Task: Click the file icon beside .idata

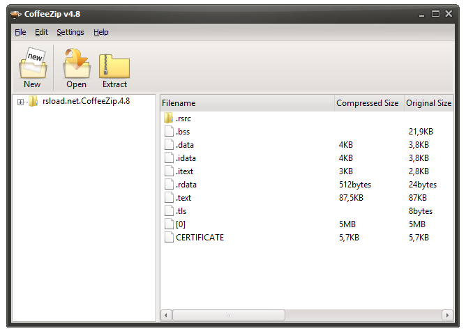Action: pos(169,157)
